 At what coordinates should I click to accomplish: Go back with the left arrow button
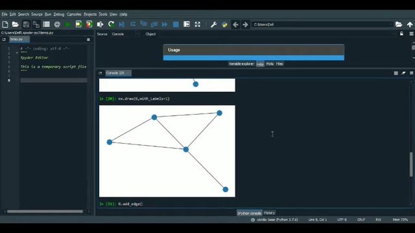click(x=235, y=25)
